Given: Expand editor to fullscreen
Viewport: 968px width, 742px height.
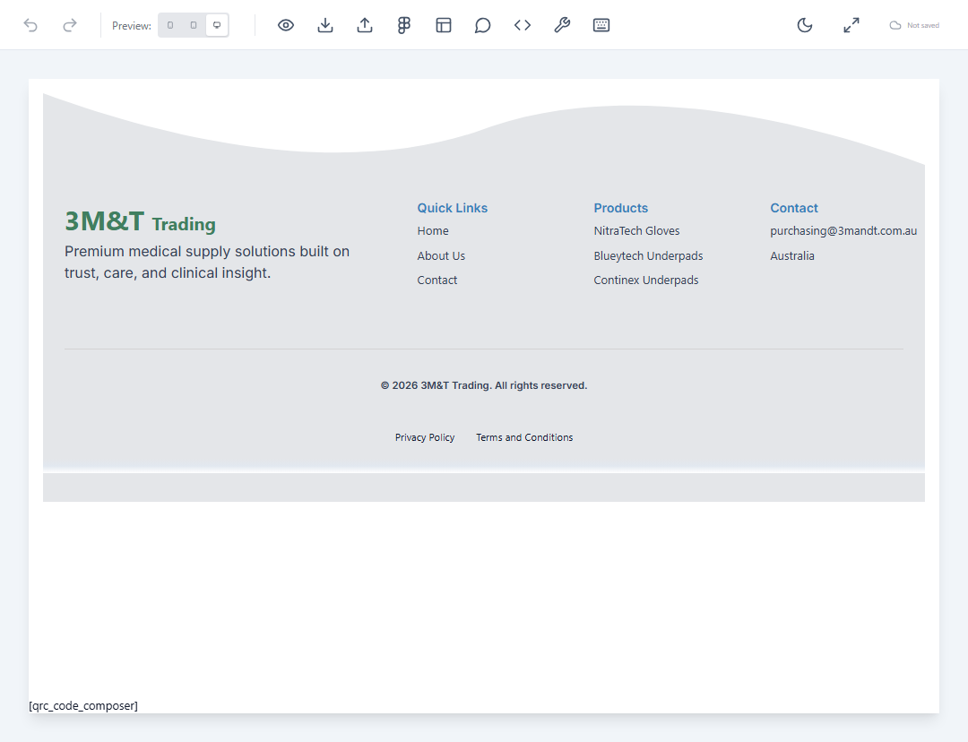Looking at the screenshot, I should [x=851, y=25].
